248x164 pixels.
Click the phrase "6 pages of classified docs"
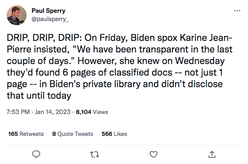117,72
